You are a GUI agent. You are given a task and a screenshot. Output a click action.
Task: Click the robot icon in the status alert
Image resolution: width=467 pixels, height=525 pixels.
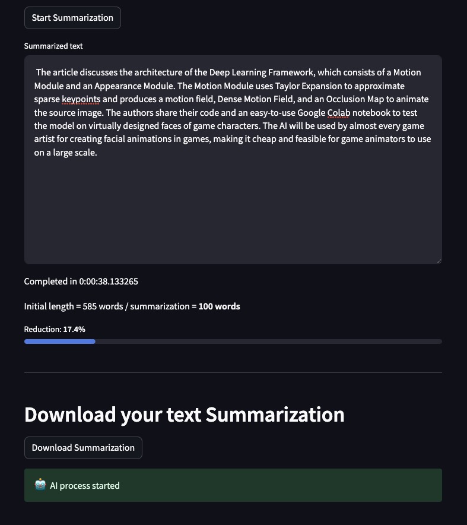40,485
